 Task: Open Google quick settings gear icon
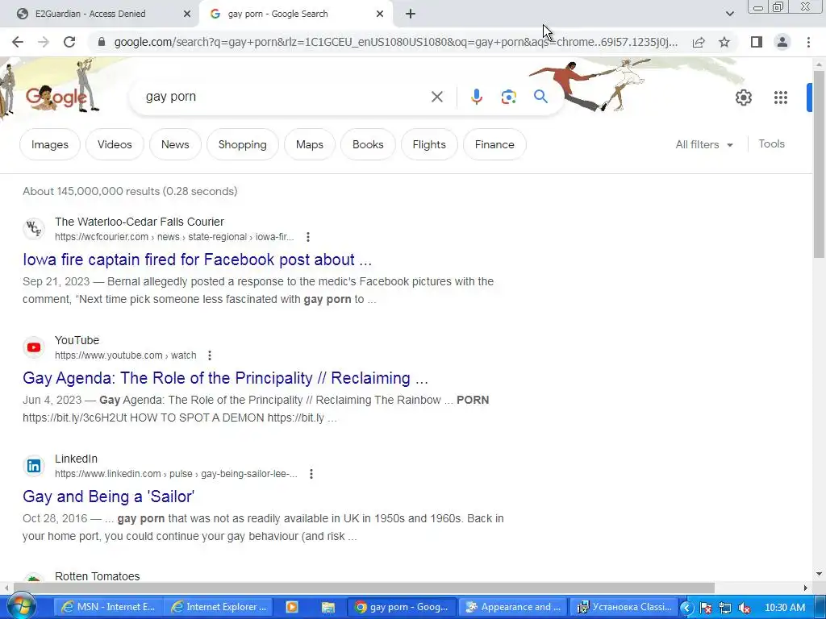[743, 98]
